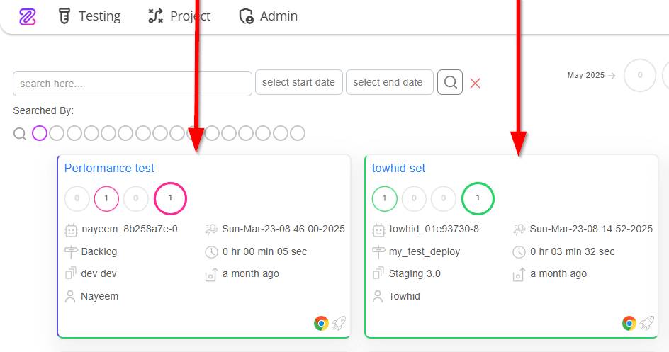
Task: Click into the search here field
Action: tap(133, 84)
